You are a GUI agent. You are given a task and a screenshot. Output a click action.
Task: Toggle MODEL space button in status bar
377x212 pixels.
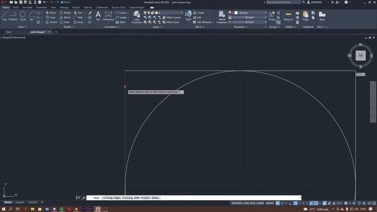270,203
